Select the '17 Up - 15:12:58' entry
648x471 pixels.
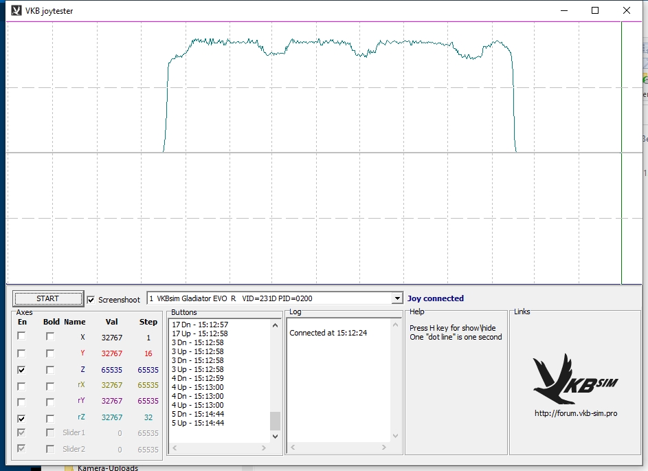pos(200,333)
